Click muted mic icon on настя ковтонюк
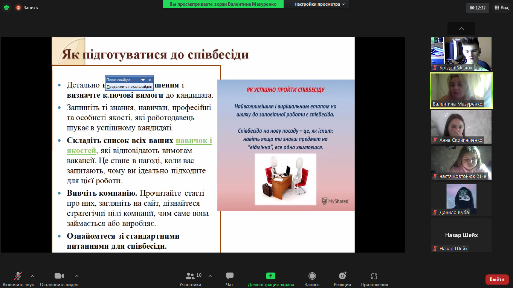Image resolution: width=513 pixels, height=288 pixels. coord(435,176)
